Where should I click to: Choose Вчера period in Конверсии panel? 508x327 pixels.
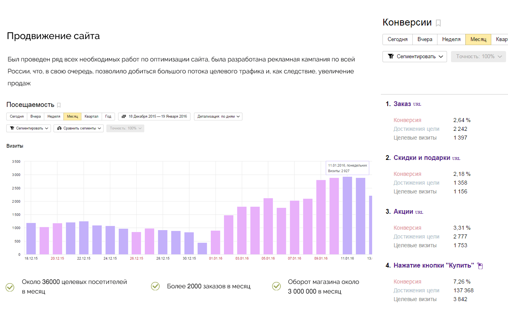tap(425, 39)
